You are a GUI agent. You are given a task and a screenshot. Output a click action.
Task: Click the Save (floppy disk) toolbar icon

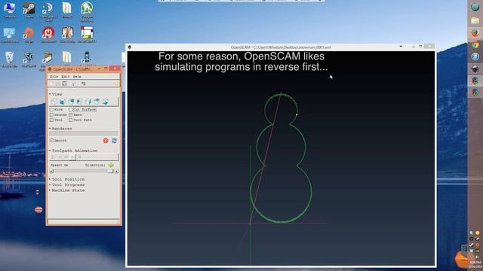pyautogui.click(x=64, y=84)
